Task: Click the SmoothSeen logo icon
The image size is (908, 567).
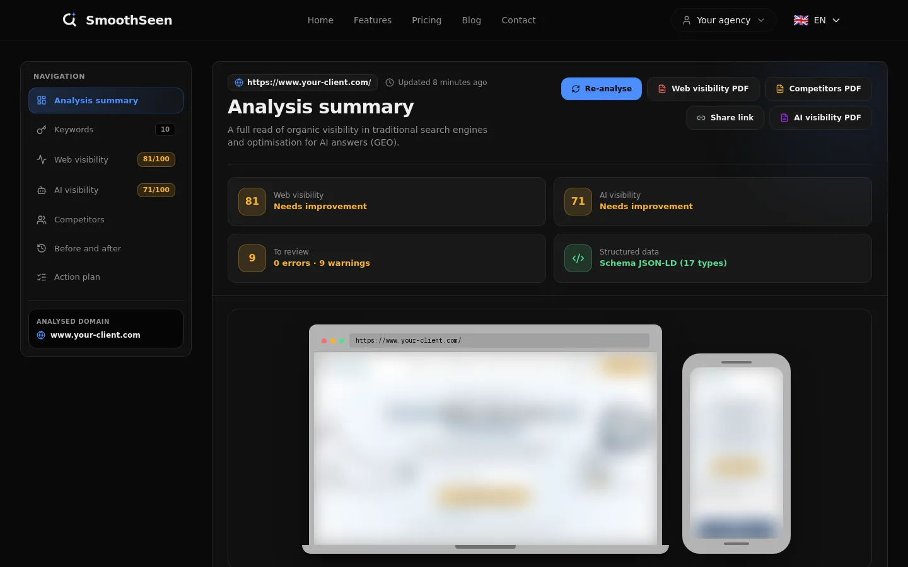Action: (70, 20)
